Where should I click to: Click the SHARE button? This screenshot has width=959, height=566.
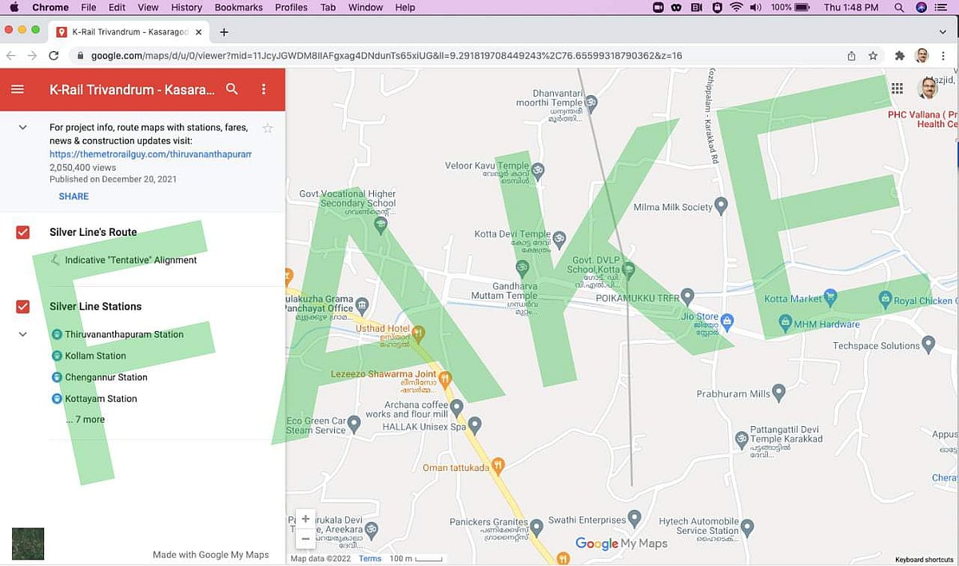74,196
